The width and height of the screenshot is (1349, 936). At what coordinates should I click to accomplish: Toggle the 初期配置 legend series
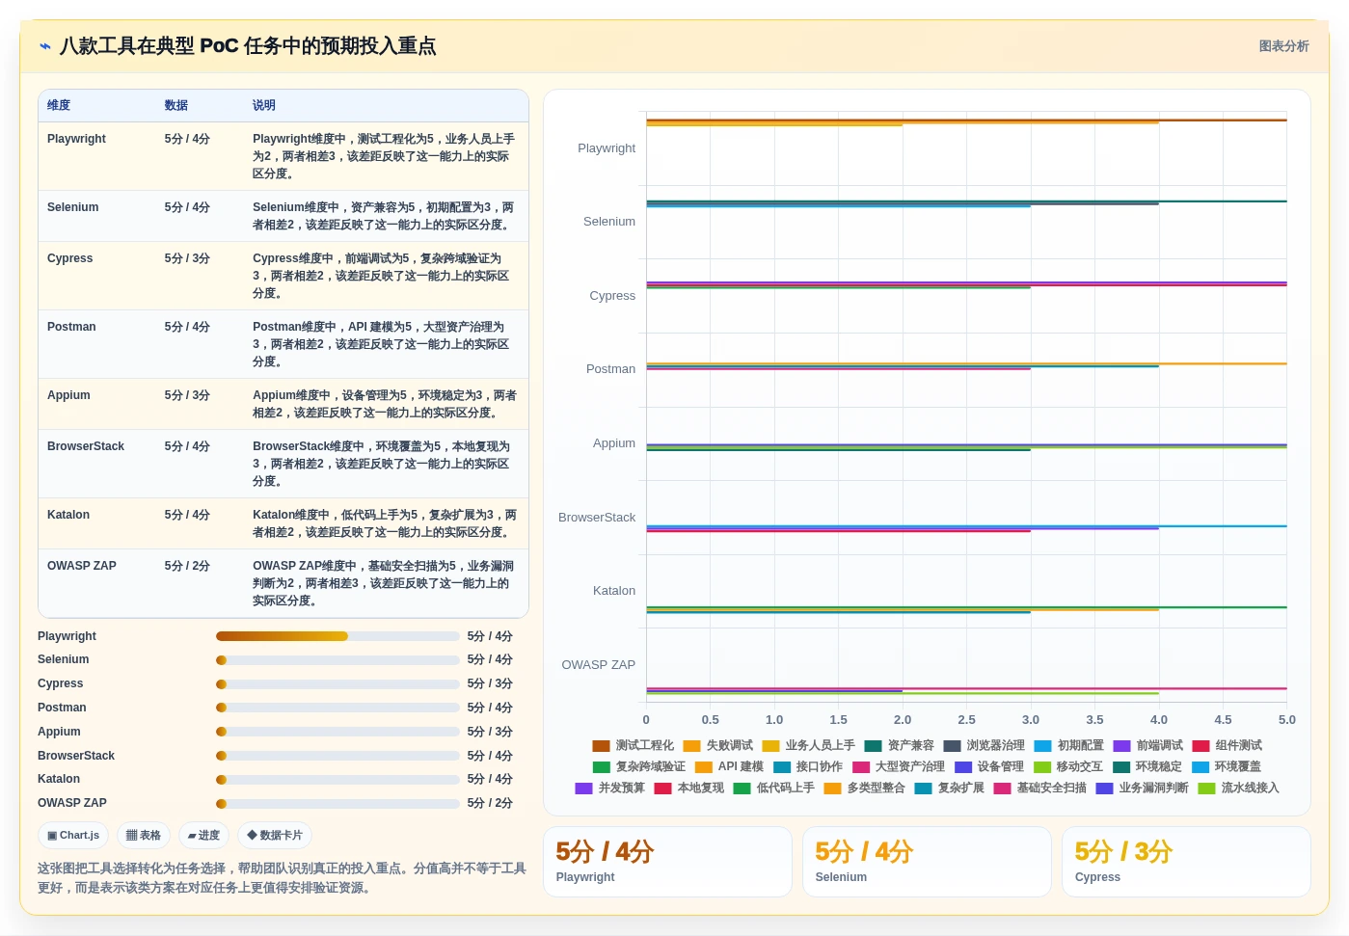pos(1068,745)
